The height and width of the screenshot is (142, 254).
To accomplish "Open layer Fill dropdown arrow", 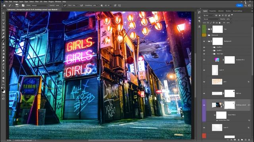I will click(231, 23).
